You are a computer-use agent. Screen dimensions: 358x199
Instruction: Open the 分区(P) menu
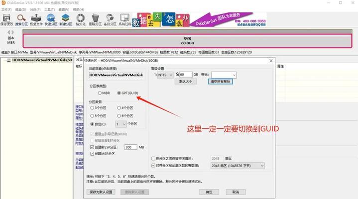35,9
